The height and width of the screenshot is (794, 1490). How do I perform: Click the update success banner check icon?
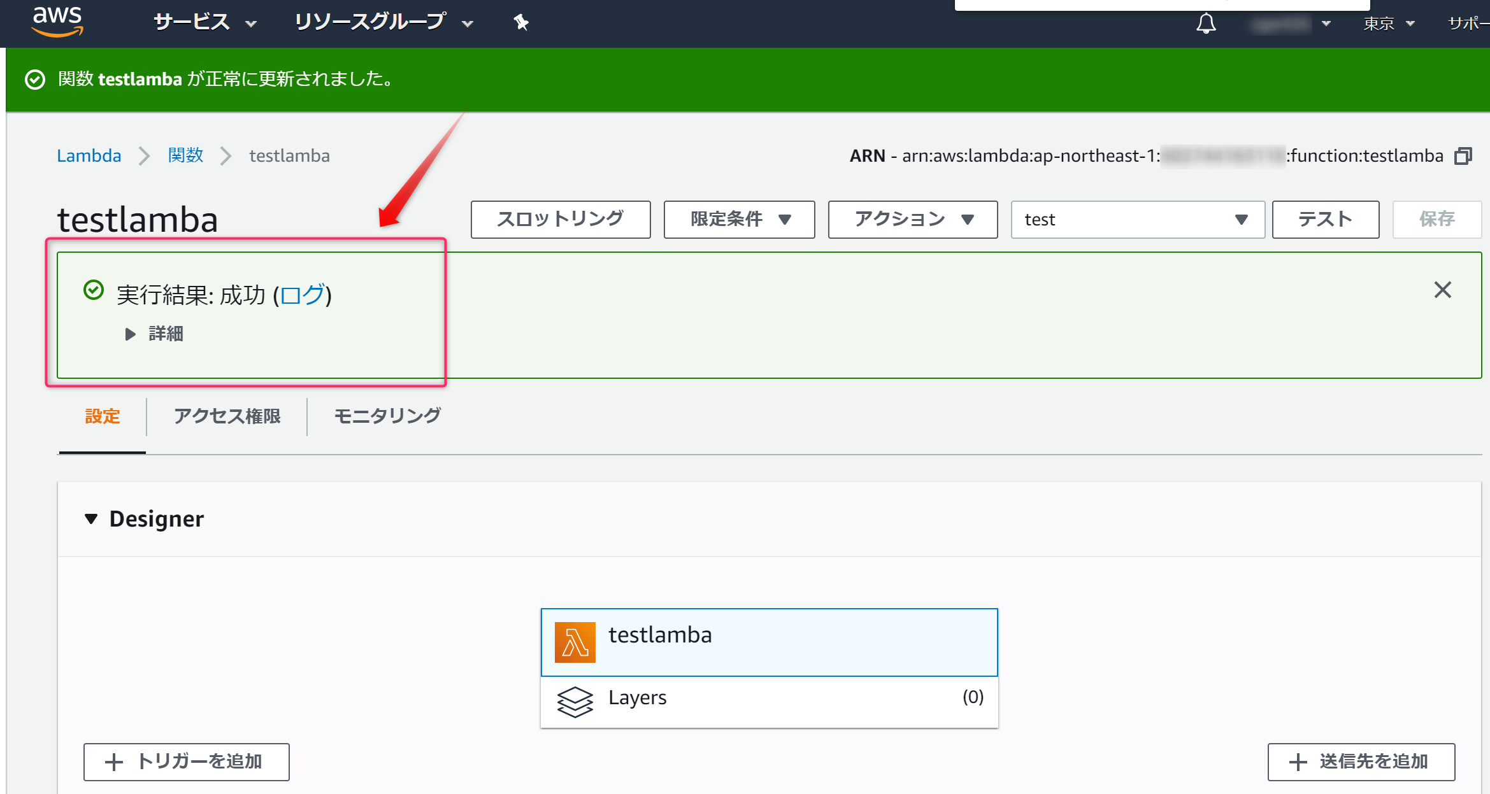(x=35, y=80)
